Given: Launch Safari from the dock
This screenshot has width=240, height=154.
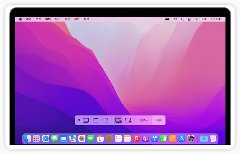Looking at the screenshot, I should pyautogui.click(x=46, y=138).
